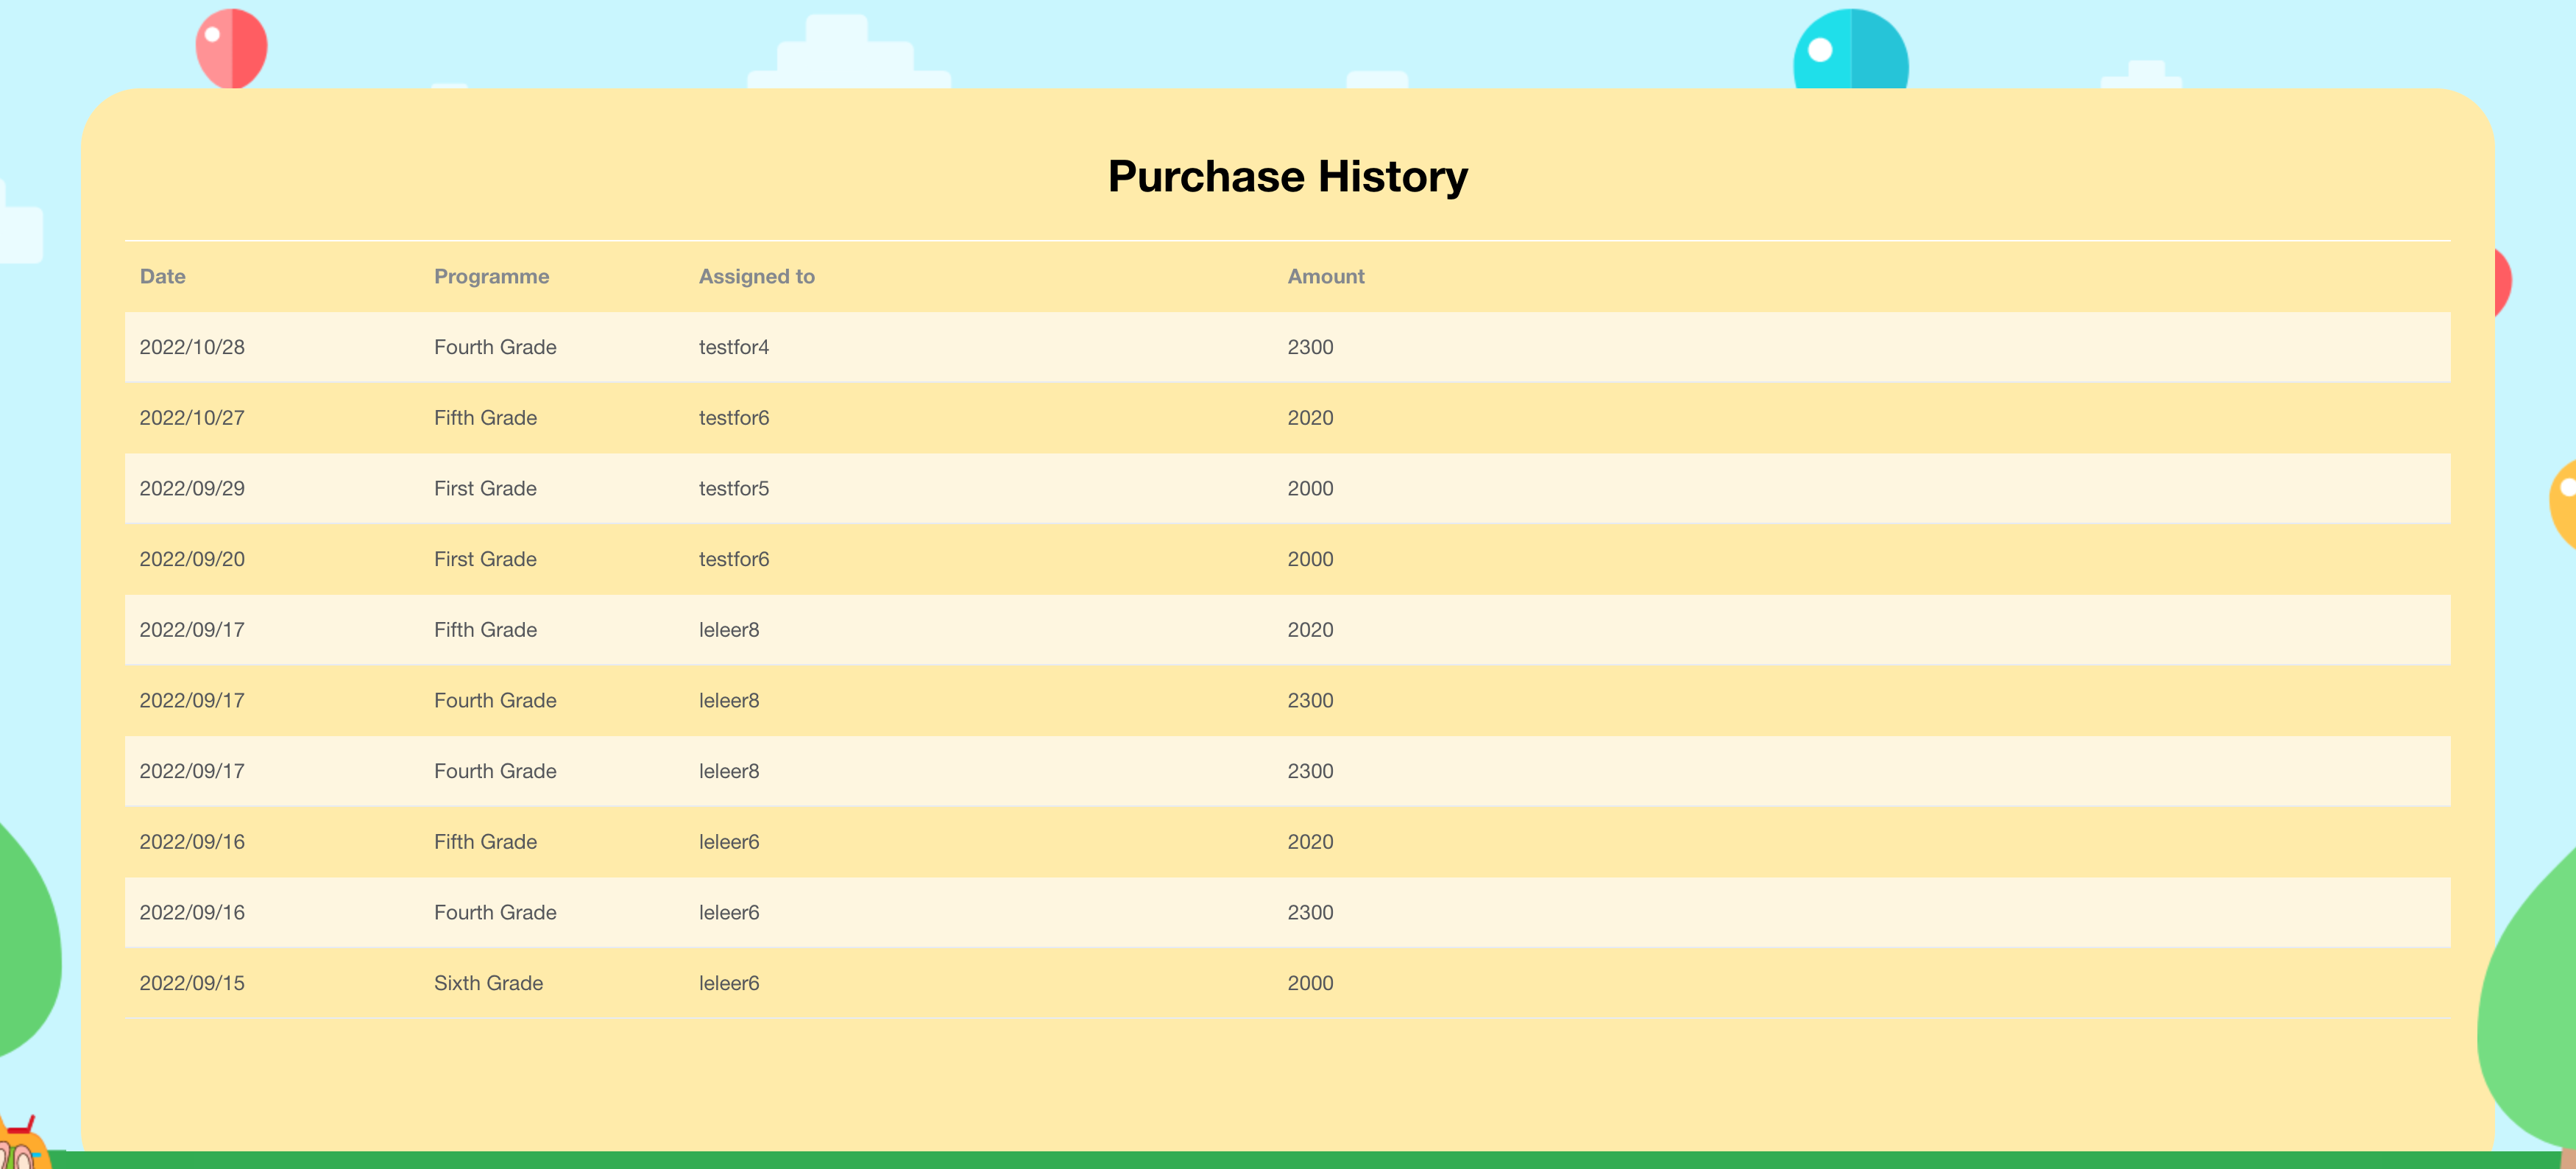Click Fifth Grade in the 2022/09/16 row
Viewport: 2576px width, 1169px height.
(485, 842)
